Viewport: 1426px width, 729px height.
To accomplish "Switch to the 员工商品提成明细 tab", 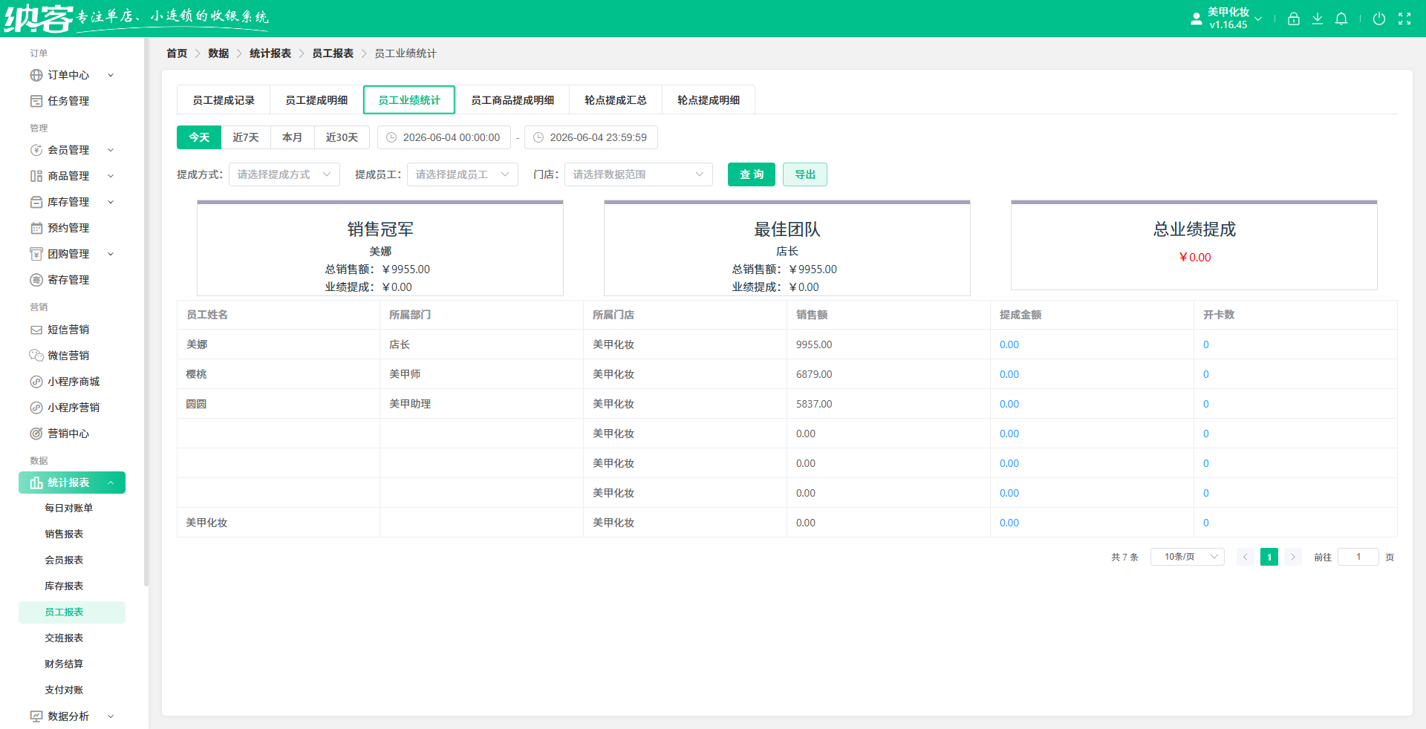I will click(x=512, y=100).
